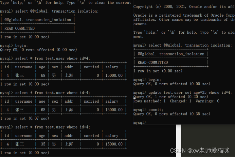Viewport: 235px width, 157px height.
Task: Click salary header directly above the age 35 row
Action: click(112, 136)
